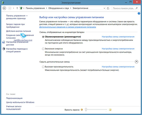142x115 pixels.
Task: Open Персонализация link
Action: point(14,98)
